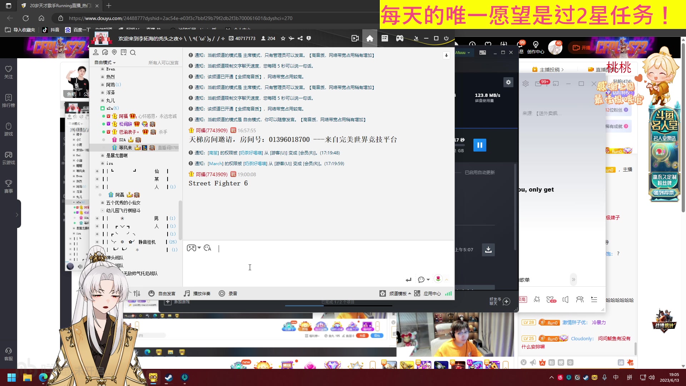Click the bulletin board icon above channel list
Screen dimensions: 686x386
[x=124, y=53]
